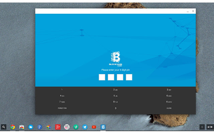Close the Blockchain wallet window

tap(193, 11)
